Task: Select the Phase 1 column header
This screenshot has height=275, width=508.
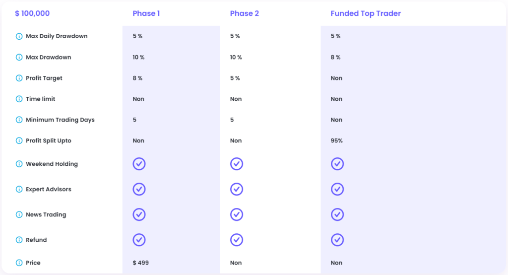Action: coord(146,13)
